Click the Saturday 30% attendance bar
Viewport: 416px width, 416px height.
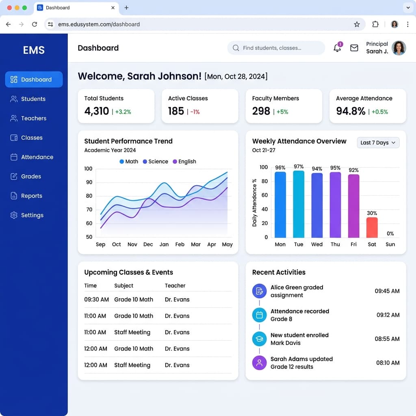[372, 227]
